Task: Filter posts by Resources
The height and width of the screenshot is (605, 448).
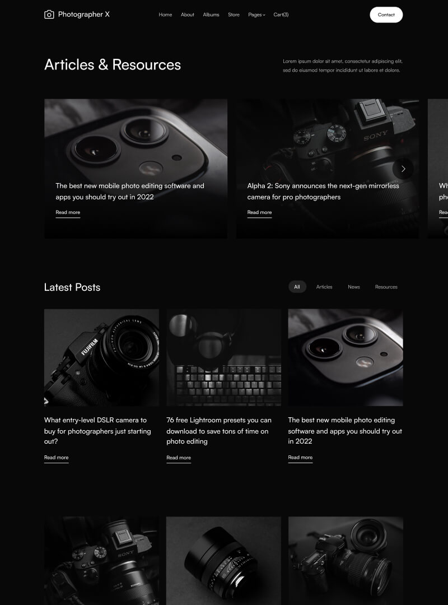Action: (386, 287)
